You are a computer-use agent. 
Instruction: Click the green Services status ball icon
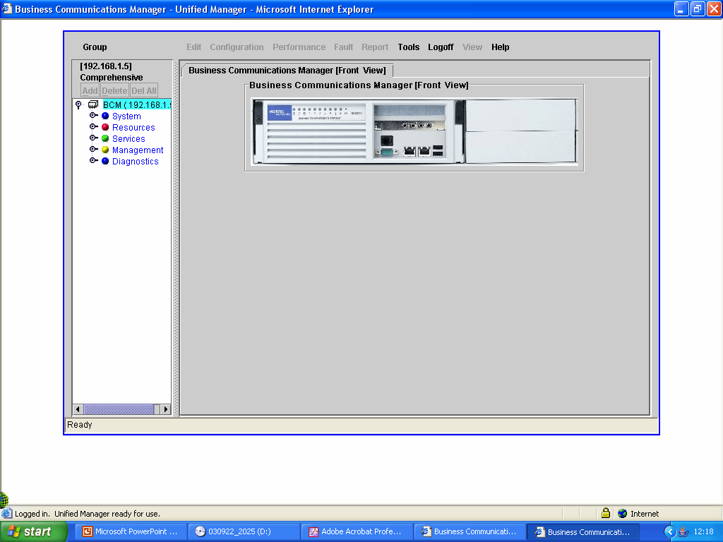coord(105,138)
